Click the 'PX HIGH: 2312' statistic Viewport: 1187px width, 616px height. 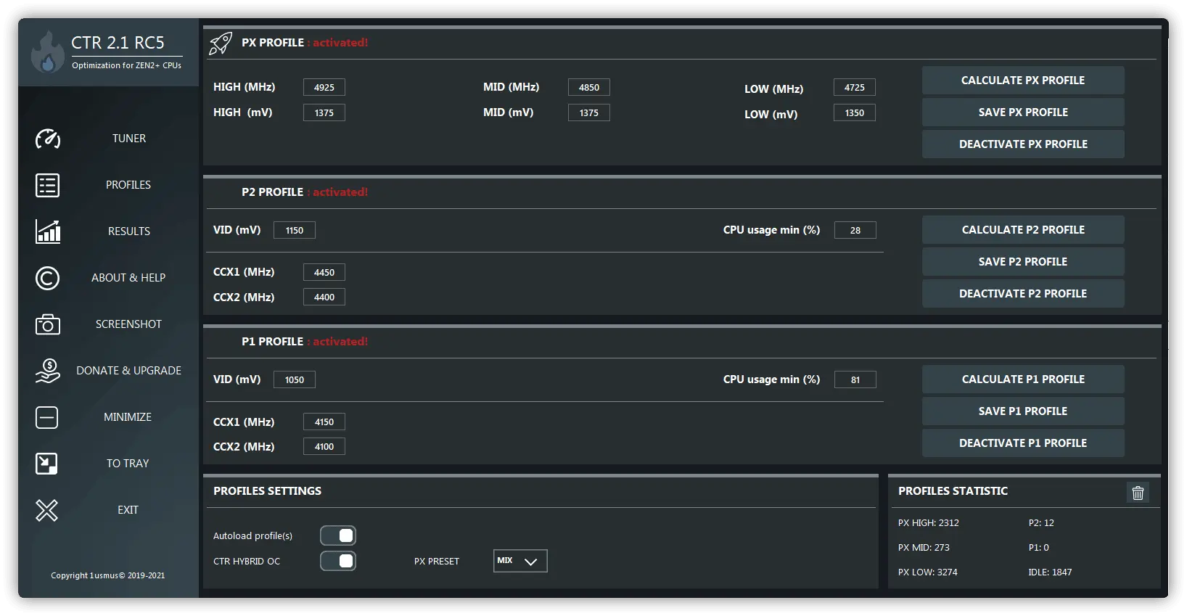pyautogui.click(x=929, y=523)
